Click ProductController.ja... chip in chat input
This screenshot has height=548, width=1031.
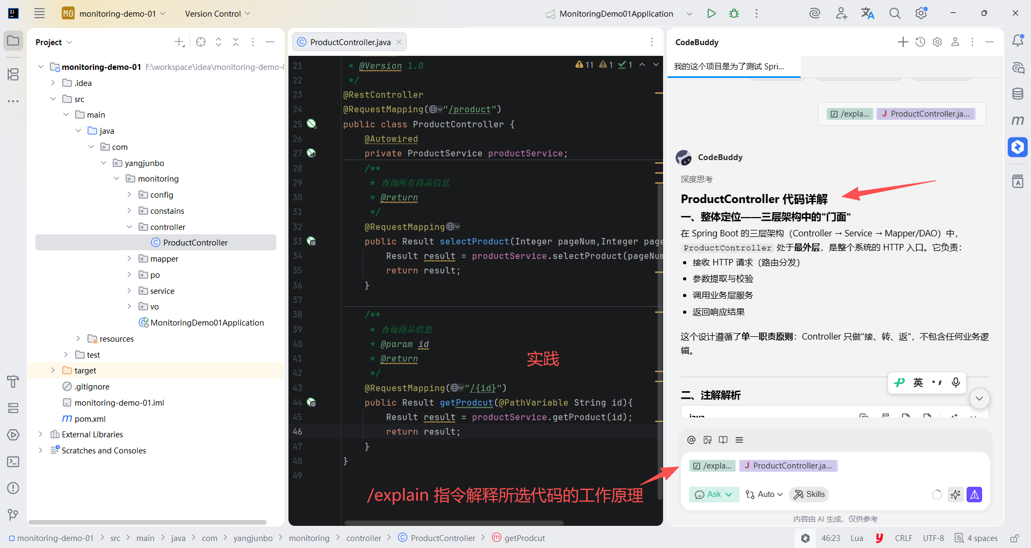tap(788, 466)
